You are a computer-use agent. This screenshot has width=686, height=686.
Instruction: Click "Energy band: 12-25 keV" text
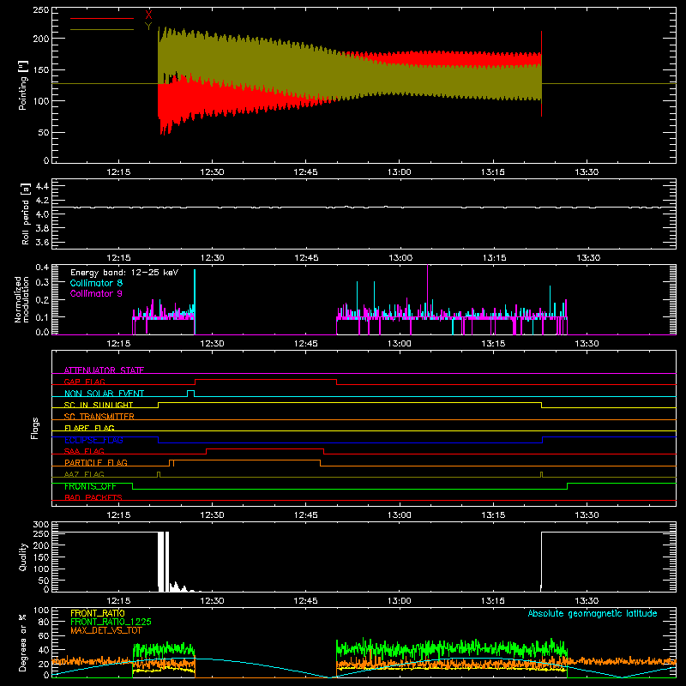pyautogui.click(x=124, y=273)
